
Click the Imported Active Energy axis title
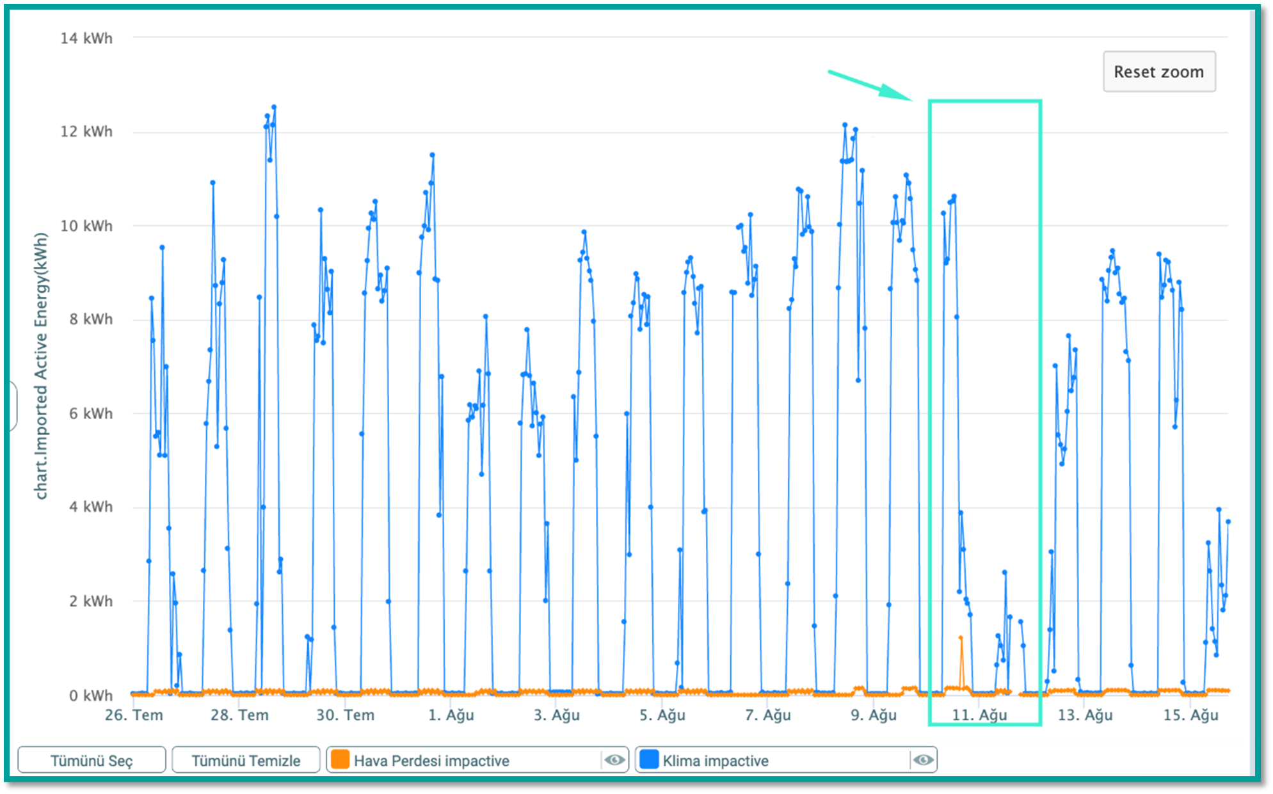click(40, 365)
